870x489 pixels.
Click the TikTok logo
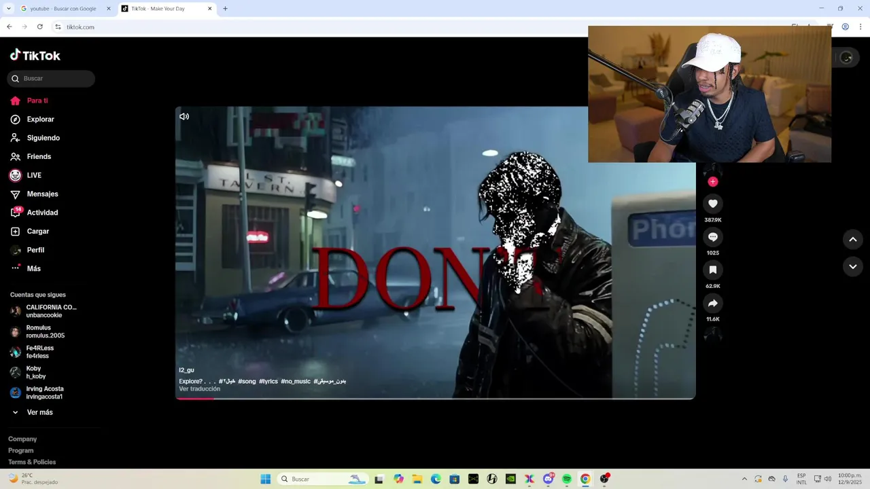[35, 55]
